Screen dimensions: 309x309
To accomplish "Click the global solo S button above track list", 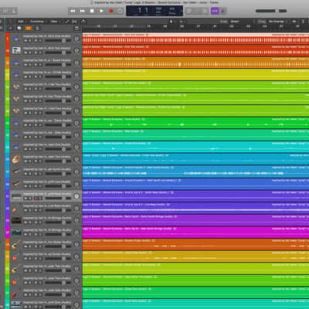I will tap(37, 28).
